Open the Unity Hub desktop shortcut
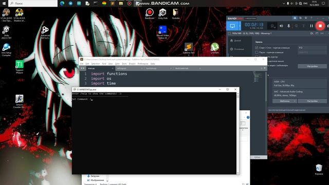Image resolution: width=329 pixels, height=185 pixels. (x=162, y=14)
